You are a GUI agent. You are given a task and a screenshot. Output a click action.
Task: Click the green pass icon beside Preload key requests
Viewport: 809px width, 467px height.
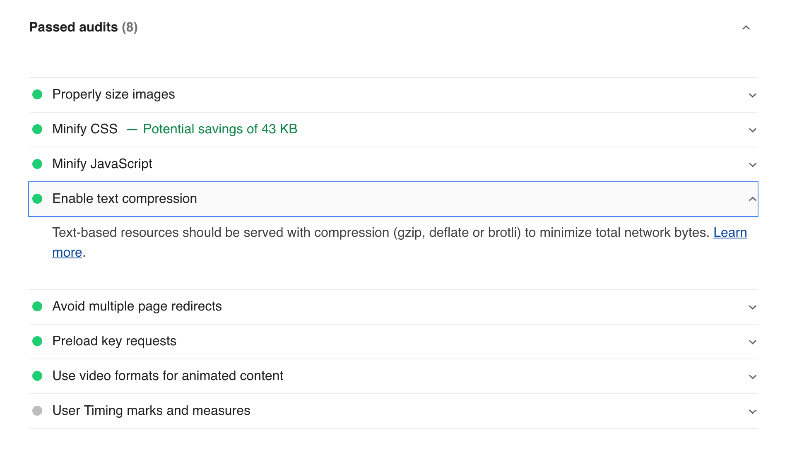tap(38, 342)
